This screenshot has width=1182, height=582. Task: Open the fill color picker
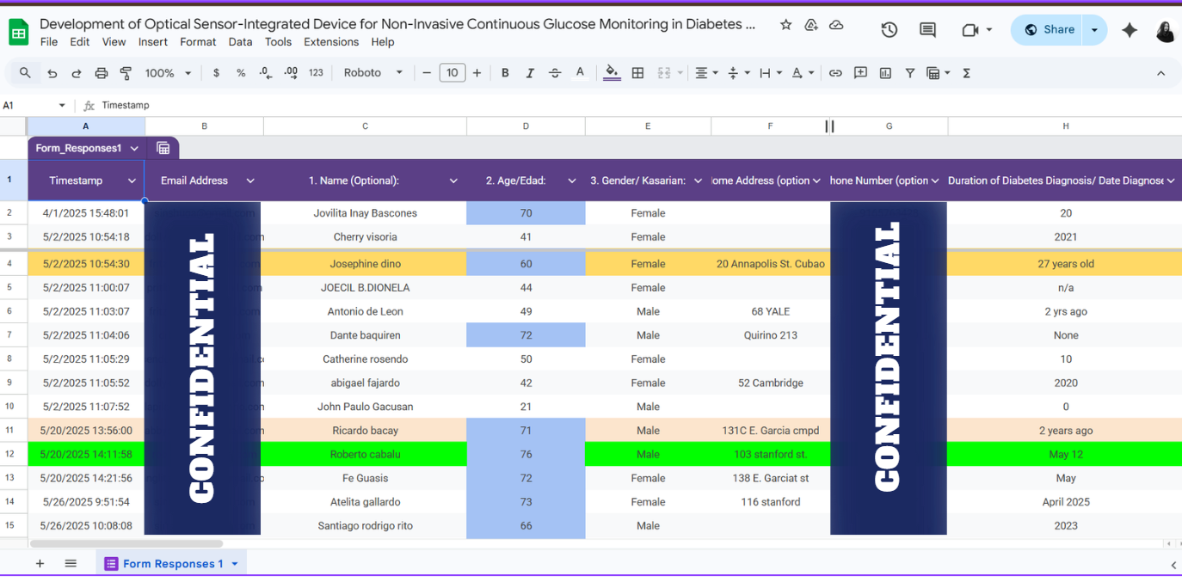(x=612, y=73)
